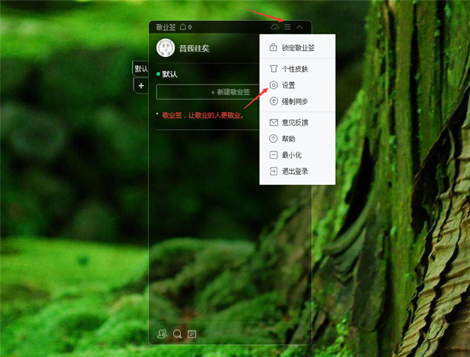The image size is (470, 357).
Task: Click the contacts icon in bottom bar
Action: [x=162, y=334]
